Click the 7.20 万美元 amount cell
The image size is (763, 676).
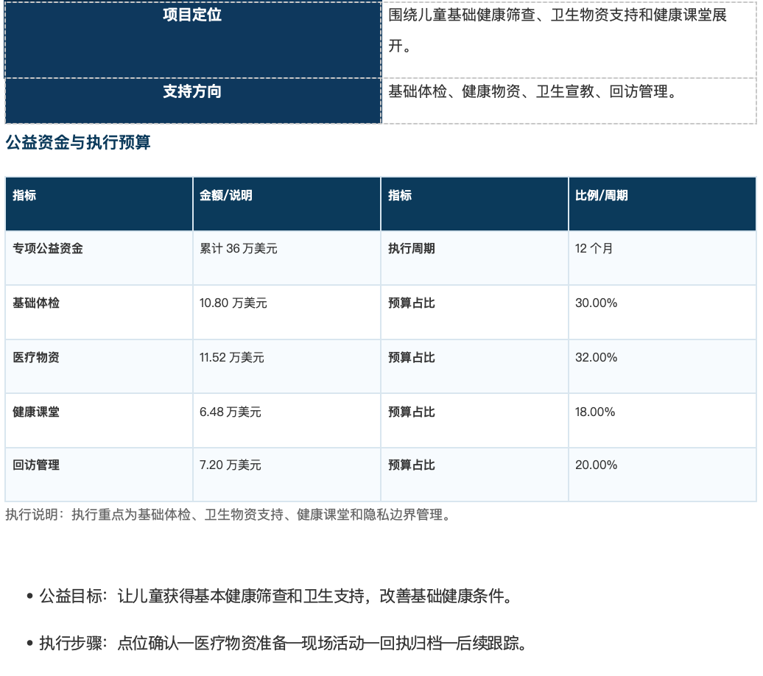286,474
